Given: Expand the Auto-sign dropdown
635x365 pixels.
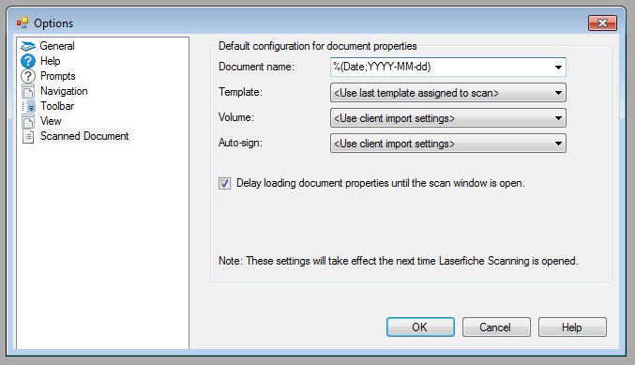Looking at the screenshot, I should point(448,144).
